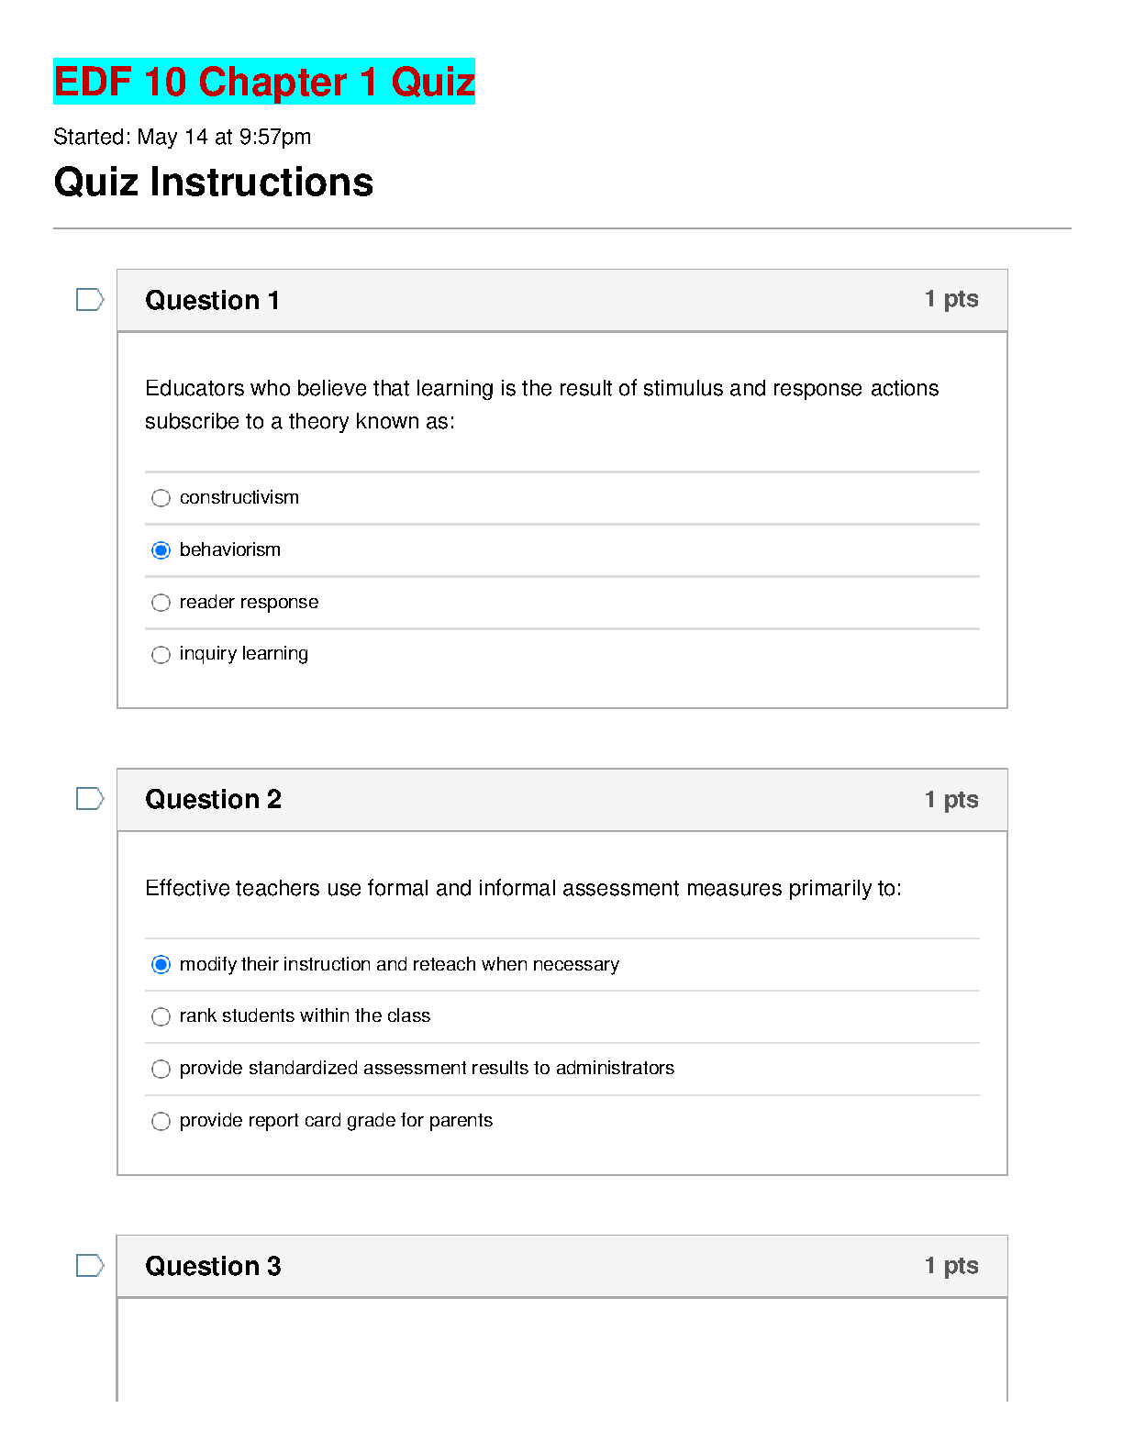Select provide standardized assessment results option
Screen dimensions: 1123x1453
(161, 1069)
